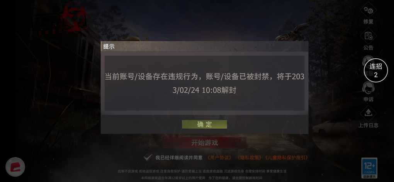Viewport: 394px width, 182px height.
Task: Click the 公告 text label
Action: [369, 48]
